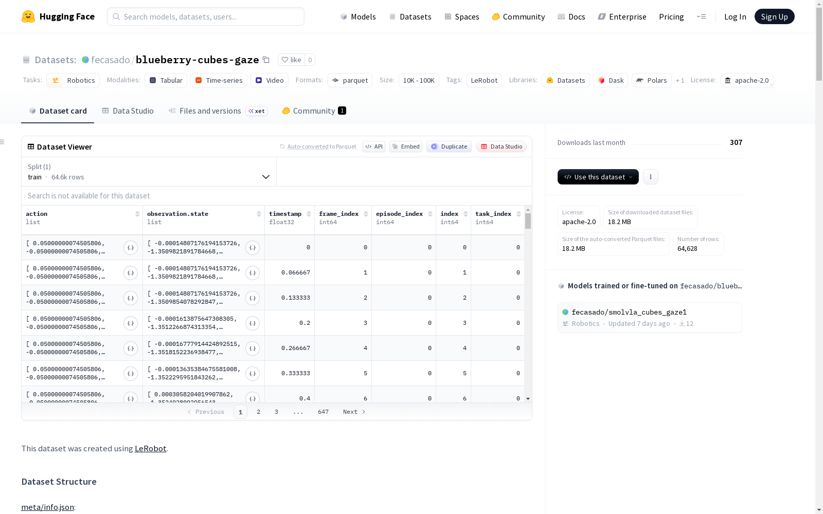The width and height of the screenshot is (823, 514).
Task: Expand observation.state JSON in the 0.333333 row
Action: pyautogui.click(x=253, y=374)
